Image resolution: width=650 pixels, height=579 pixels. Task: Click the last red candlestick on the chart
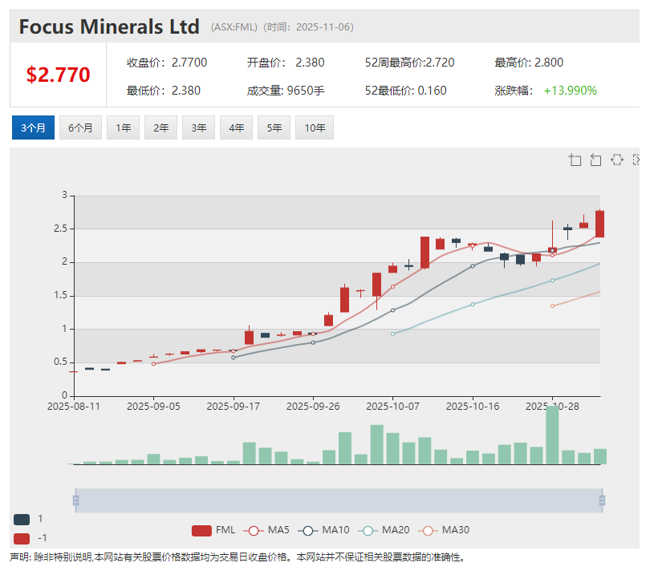coord(599,224)
